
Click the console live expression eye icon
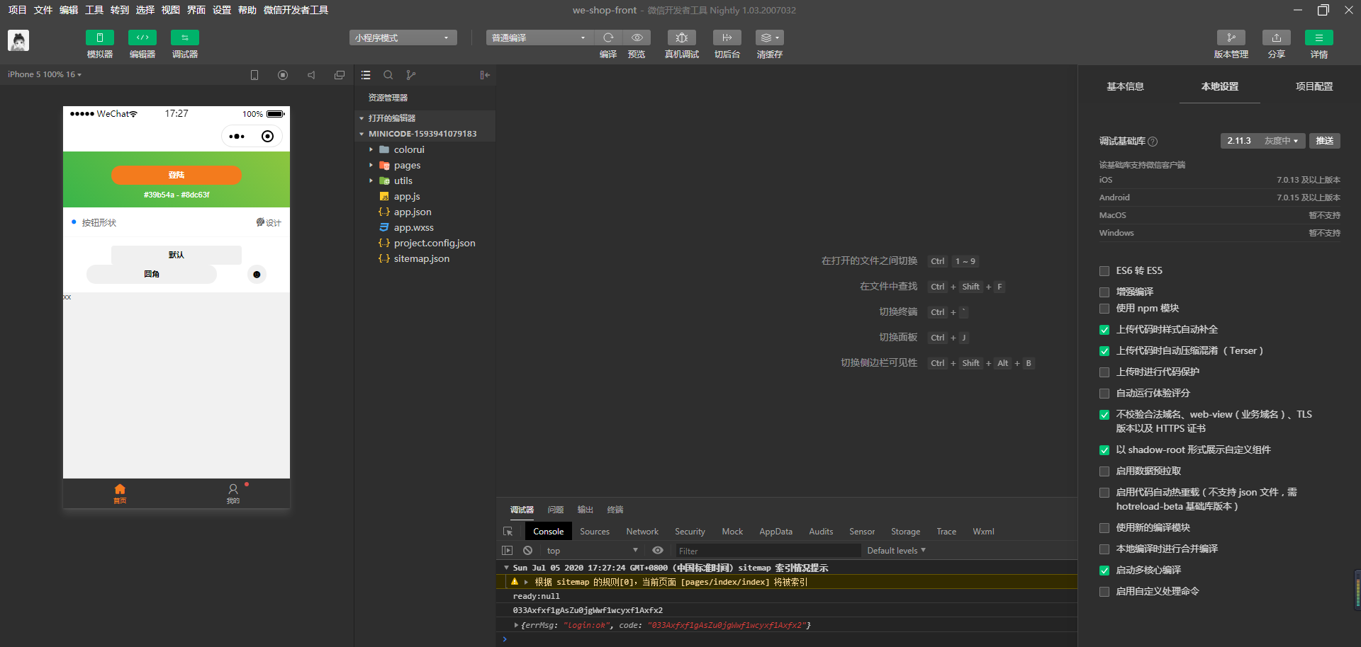(658, 551)
